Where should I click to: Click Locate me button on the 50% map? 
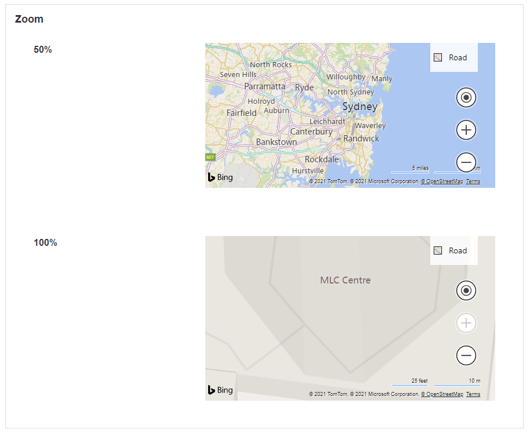click(x=466, y=97)
